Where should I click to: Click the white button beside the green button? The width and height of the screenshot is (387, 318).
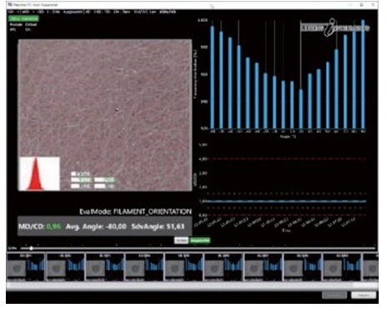pos(181,240)
